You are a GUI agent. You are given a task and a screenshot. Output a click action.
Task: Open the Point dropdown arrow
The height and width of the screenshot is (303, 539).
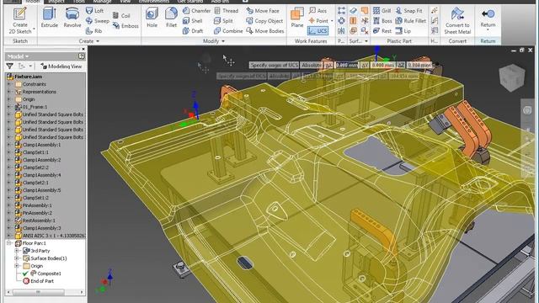tap(332, 21)
